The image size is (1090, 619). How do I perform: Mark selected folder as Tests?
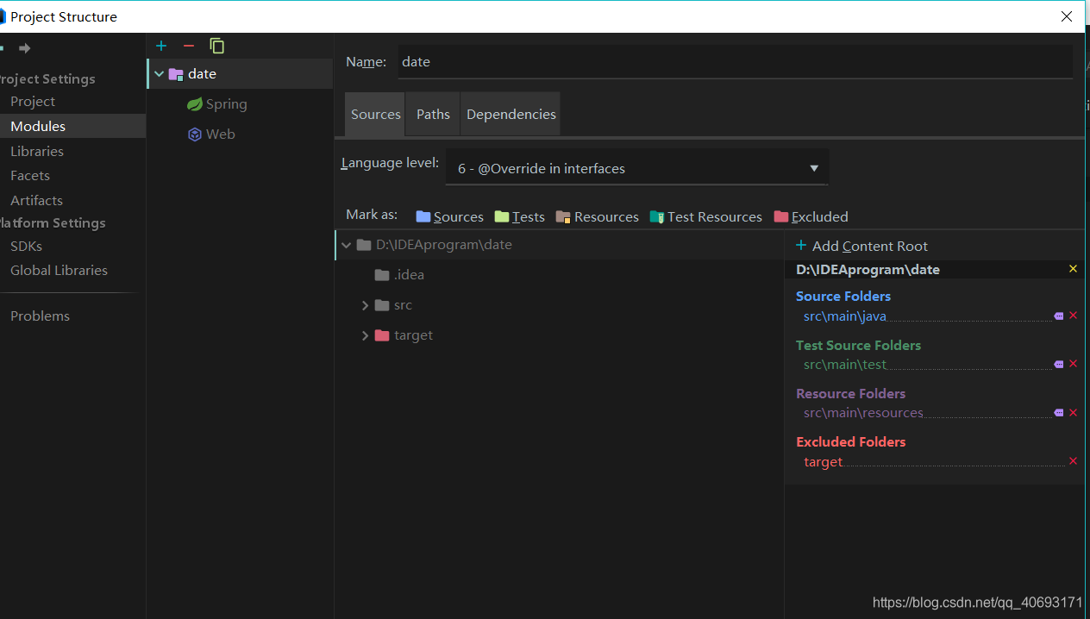pos(519,216)
